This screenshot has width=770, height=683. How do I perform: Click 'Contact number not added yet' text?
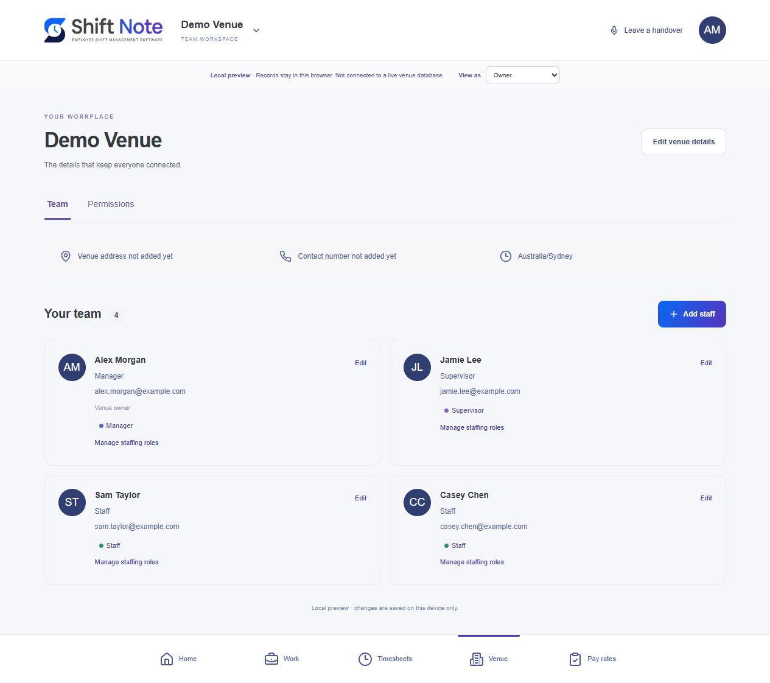pos(347,256)
